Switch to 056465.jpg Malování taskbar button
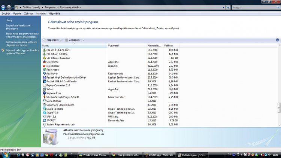This screenshot has width=281, height=158. click(159, 155)
